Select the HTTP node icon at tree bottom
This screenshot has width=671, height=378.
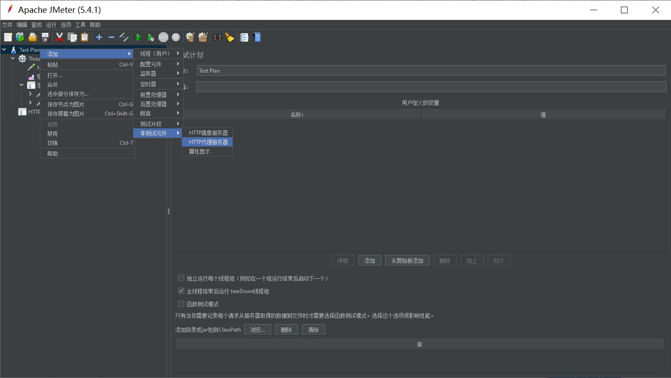tap(22, 112)
